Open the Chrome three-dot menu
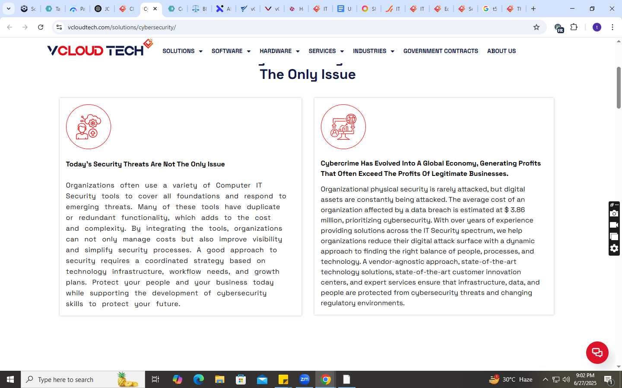 (x=612, y=27)
